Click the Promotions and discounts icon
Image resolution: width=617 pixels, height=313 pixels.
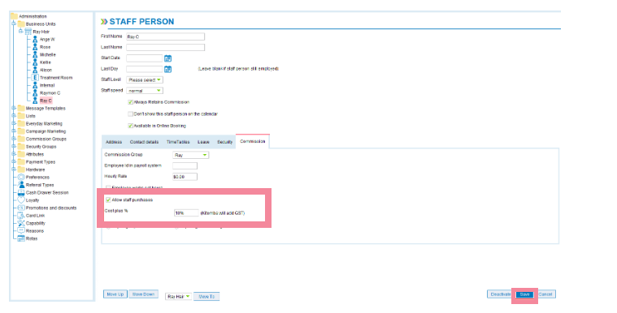21,208
